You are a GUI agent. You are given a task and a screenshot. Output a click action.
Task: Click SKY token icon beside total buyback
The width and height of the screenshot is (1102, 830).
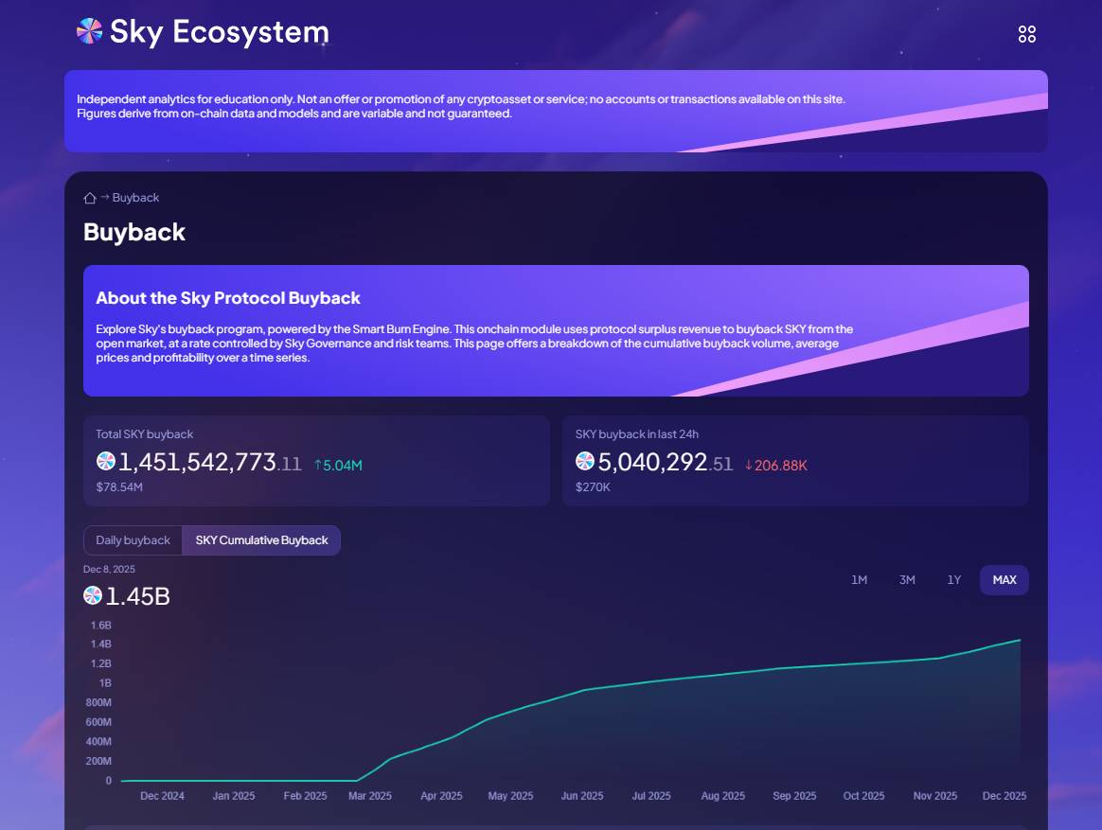click(x=106, y=462)
